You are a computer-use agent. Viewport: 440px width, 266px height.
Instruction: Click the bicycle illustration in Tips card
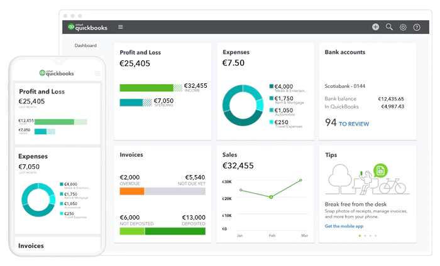click(392, 186)
